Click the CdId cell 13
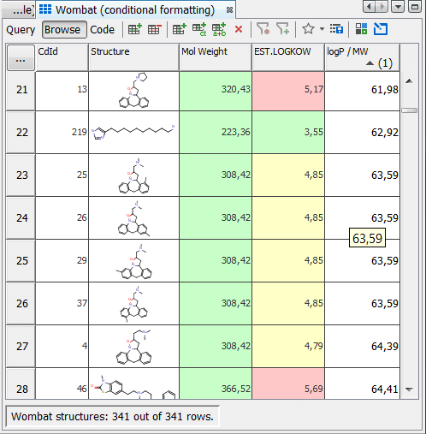 coord(62,91)
